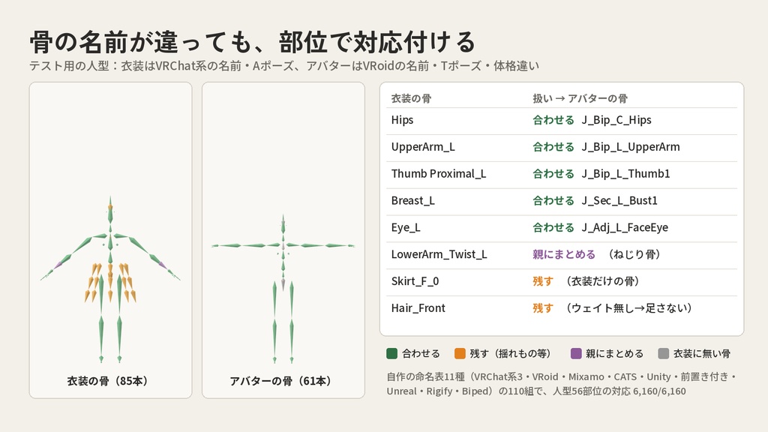Click legend text 残す（揺れもの等）
This screenshot has width=768, height=432.
[x=511, y=354]
